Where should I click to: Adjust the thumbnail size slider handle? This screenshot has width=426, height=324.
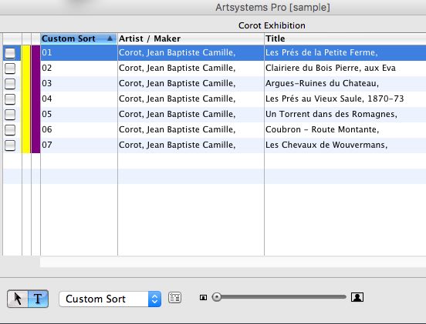[217, 297]
